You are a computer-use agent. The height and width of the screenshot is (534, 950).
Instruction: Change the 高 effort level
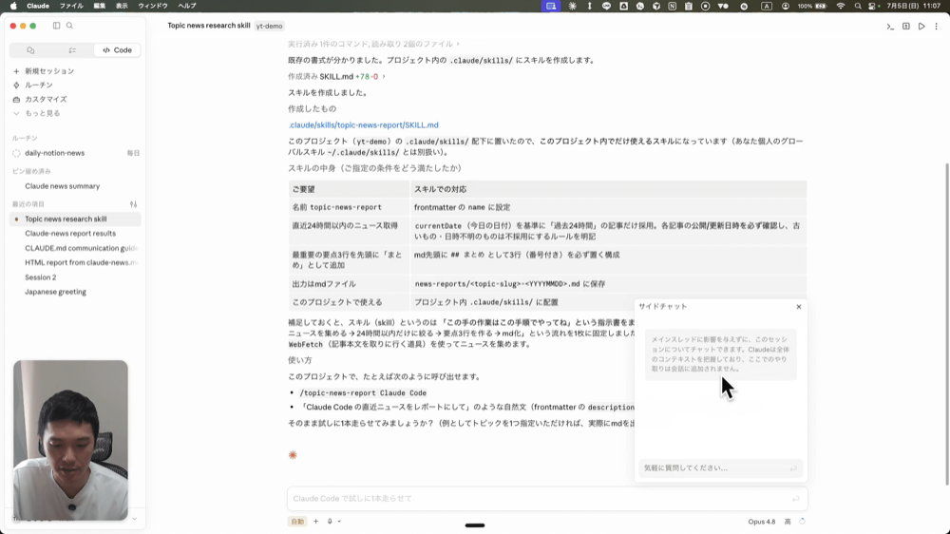[x=788, y=522]
